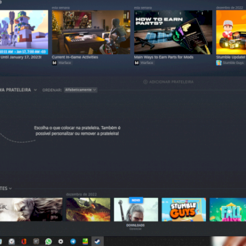Click the 'Until January 17, 2023!' caption
This screenshot has height=246, width=246.
(21, 57)
